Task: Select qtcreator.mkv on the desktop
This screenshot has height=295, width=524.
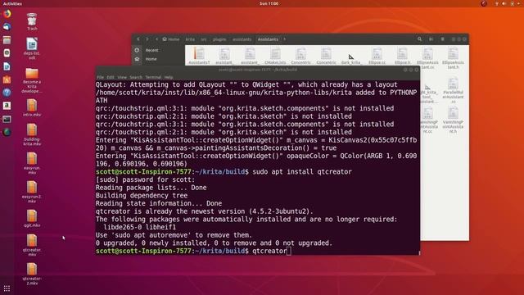Action: pyautogui.click(x=32, y=245)
